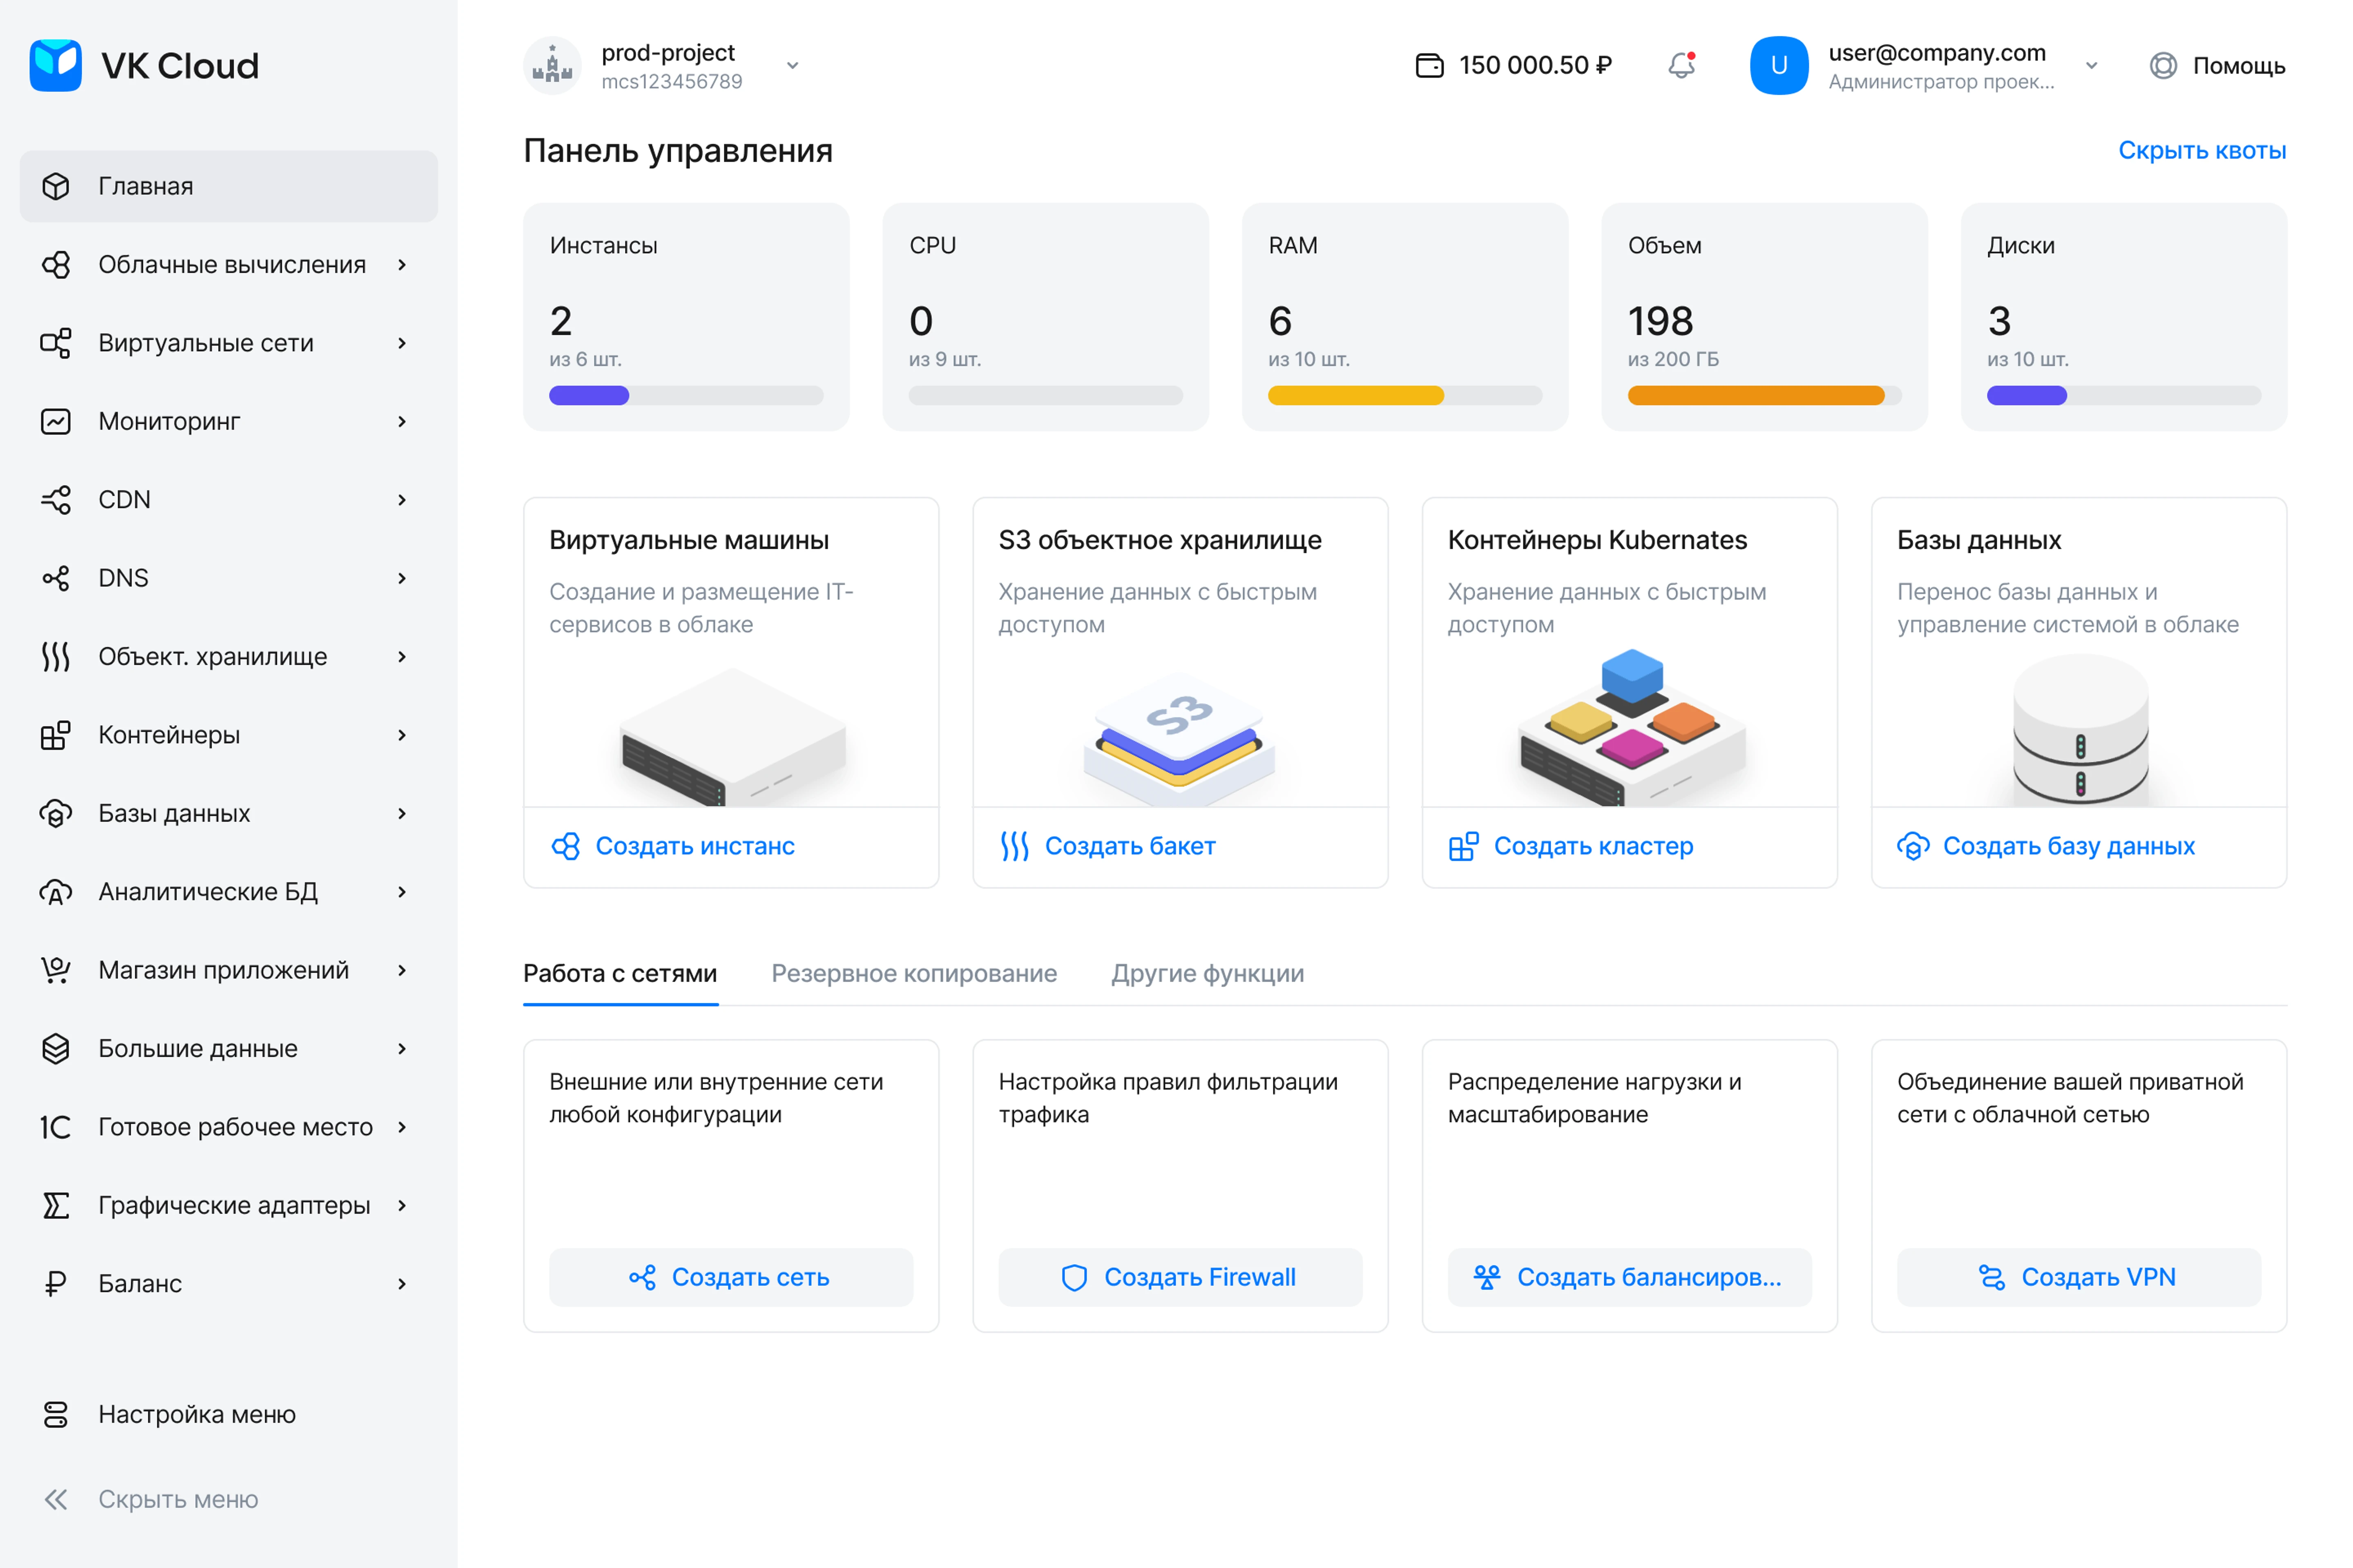
Task: Open Главная menu item label
Action: [146, 186]
